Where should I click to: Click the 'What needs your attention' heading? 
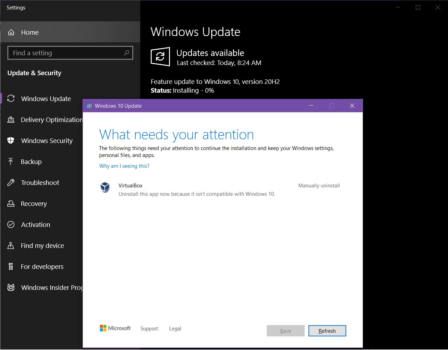177,135
